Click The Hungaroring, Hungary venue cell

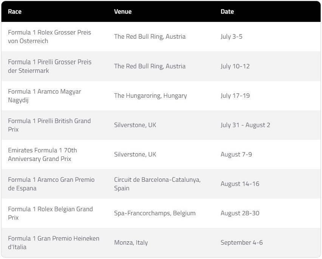tap(150, 96)
